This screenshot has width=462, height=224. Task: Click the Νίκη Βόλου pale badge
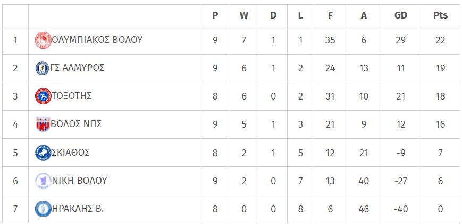pyautogui.click(x=43, y=181)
